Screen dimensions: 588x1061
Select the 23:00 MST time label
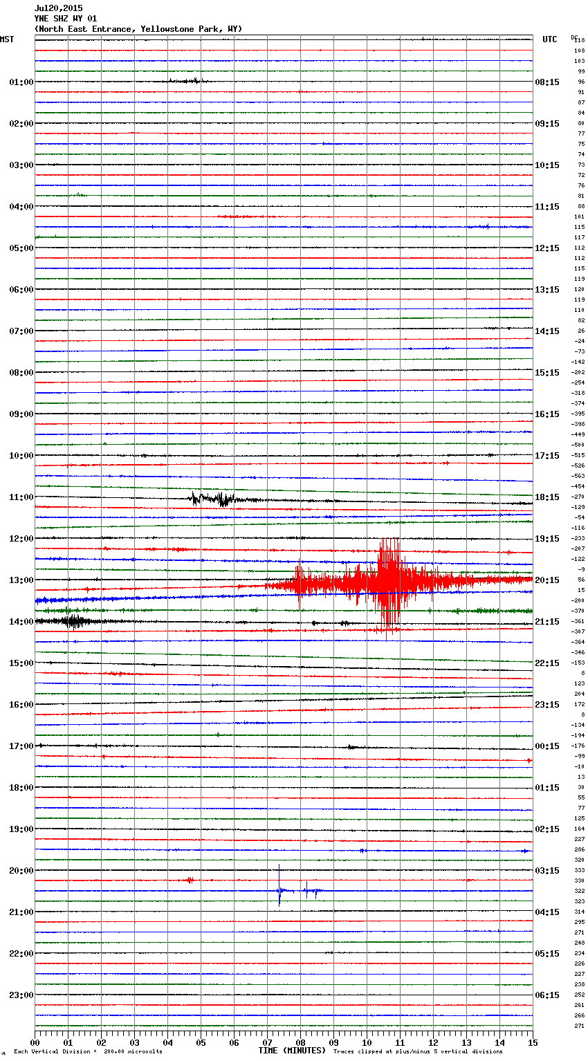point(21,995)
